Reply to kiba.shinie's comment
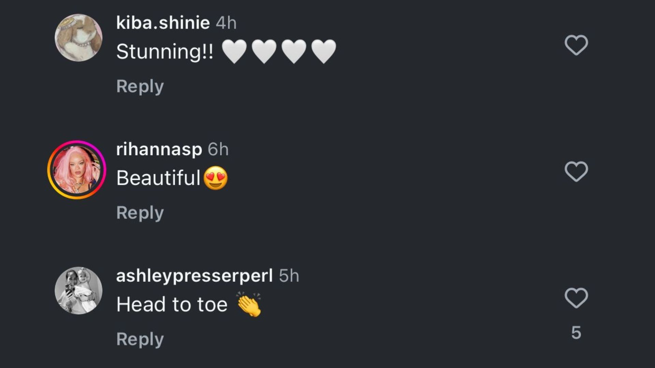Image resolution: width=655 pixels, height=368 pixels. pos(140,87)
